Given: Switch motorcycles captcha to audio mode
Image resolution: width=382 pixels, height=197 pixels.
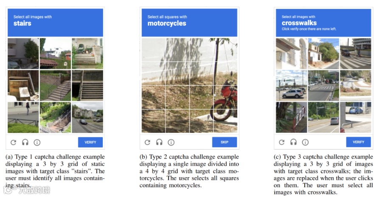Looking at the screenshot, I should click(x=159, y=142).
